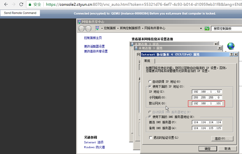Close the 本地连接 3 状态 window
This screenshot has height=154, width=242.
(x=216, y=44)
